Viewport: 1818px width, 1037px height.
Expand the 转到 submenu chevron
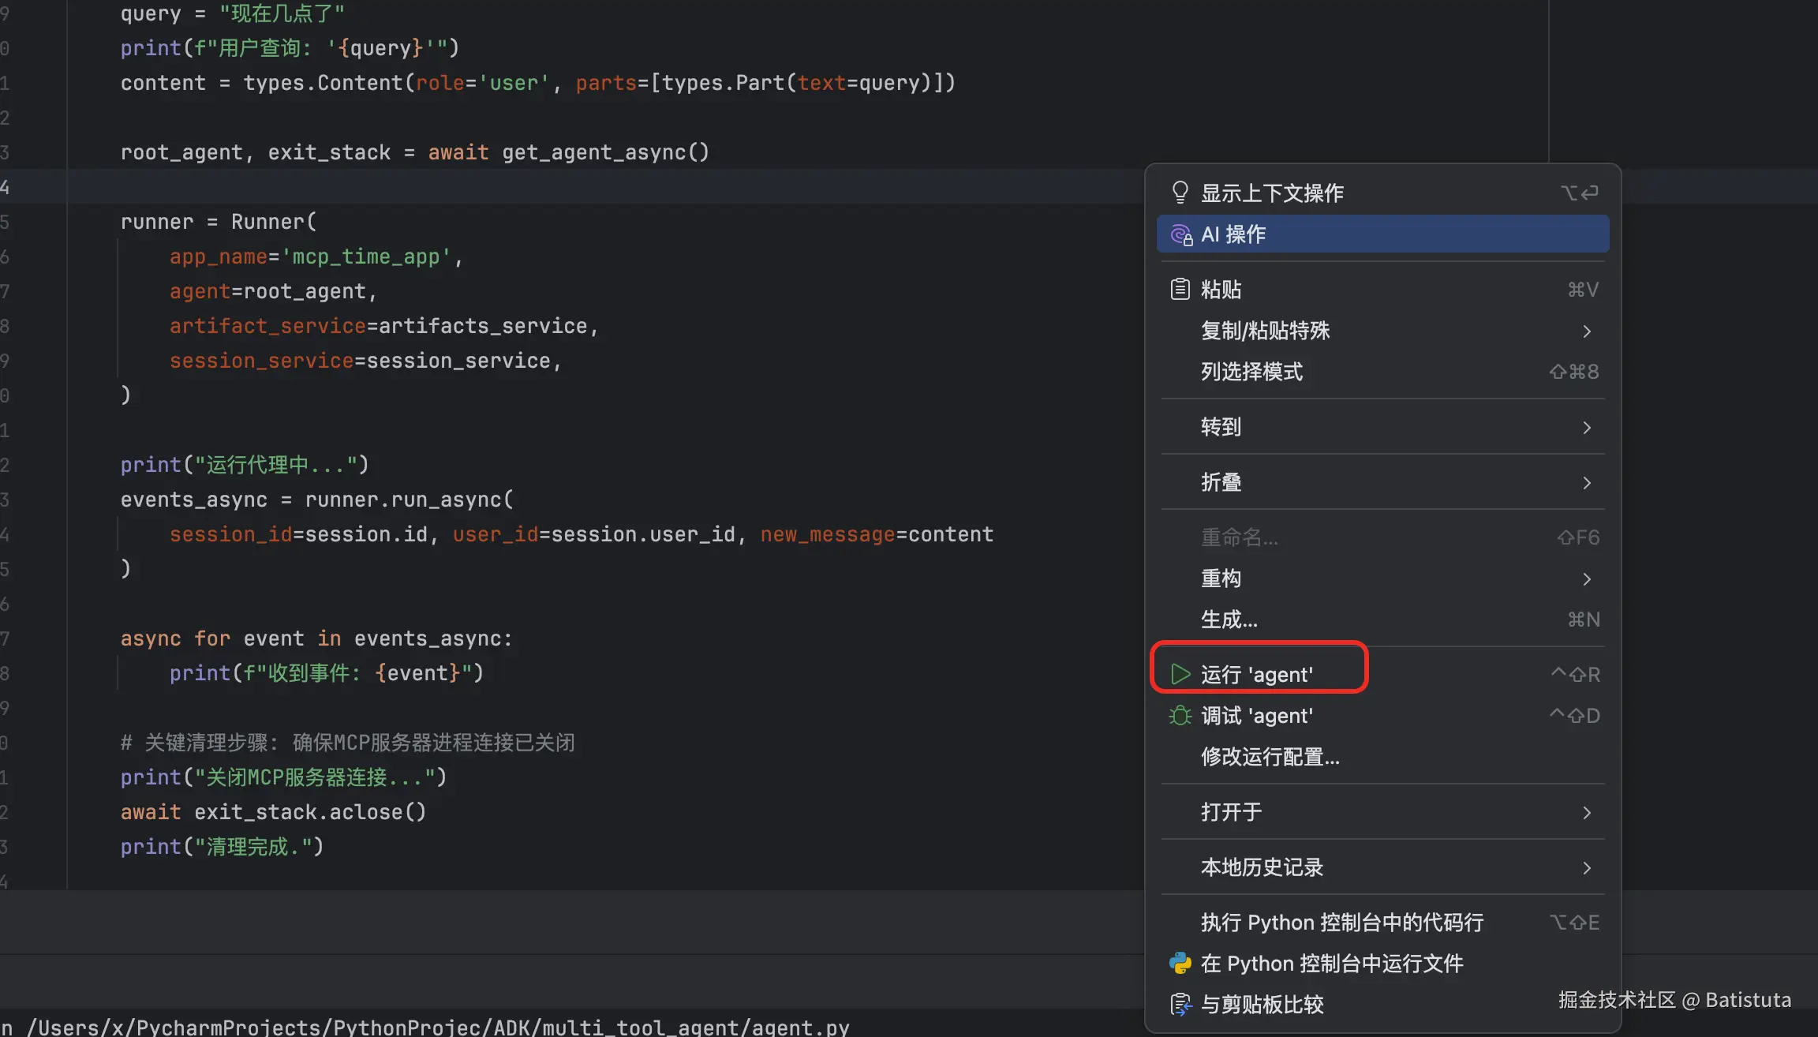[x=1587, y=428]
